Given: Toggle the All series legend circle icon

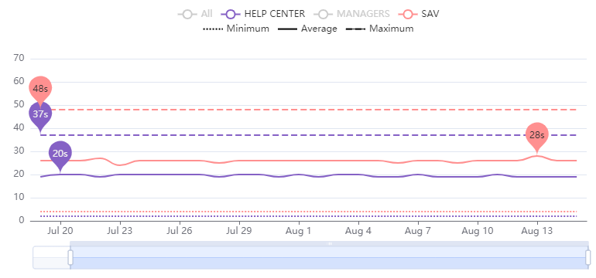Looking at the screenshot, I should point(187,15).
